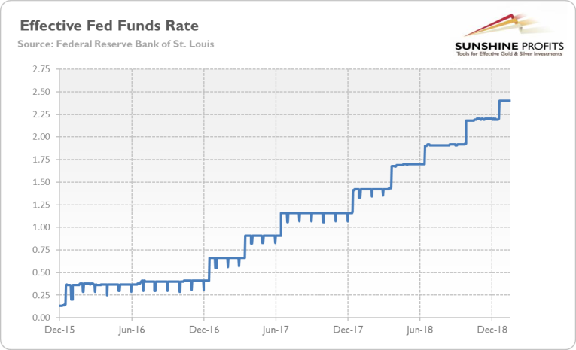Click the 0.50 y-axis label
The width and height of the screenshot is (576, 350).
(x=41, y=272)
